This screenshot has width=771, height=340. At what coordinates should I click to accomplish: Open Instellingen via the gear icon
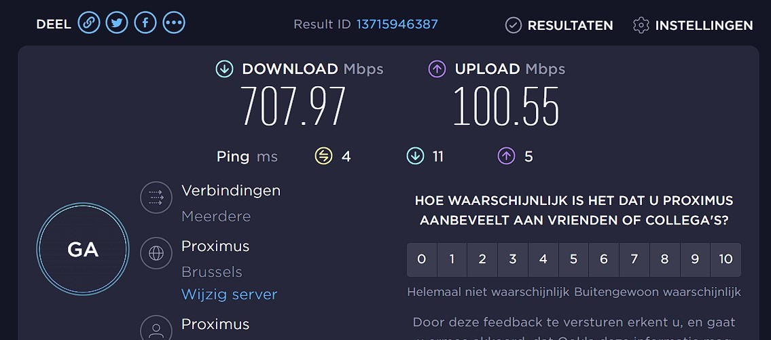point(641,25)
